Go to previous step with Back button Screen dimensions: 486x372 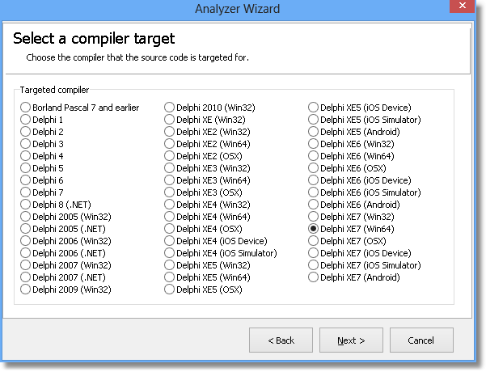click(281, 340)
